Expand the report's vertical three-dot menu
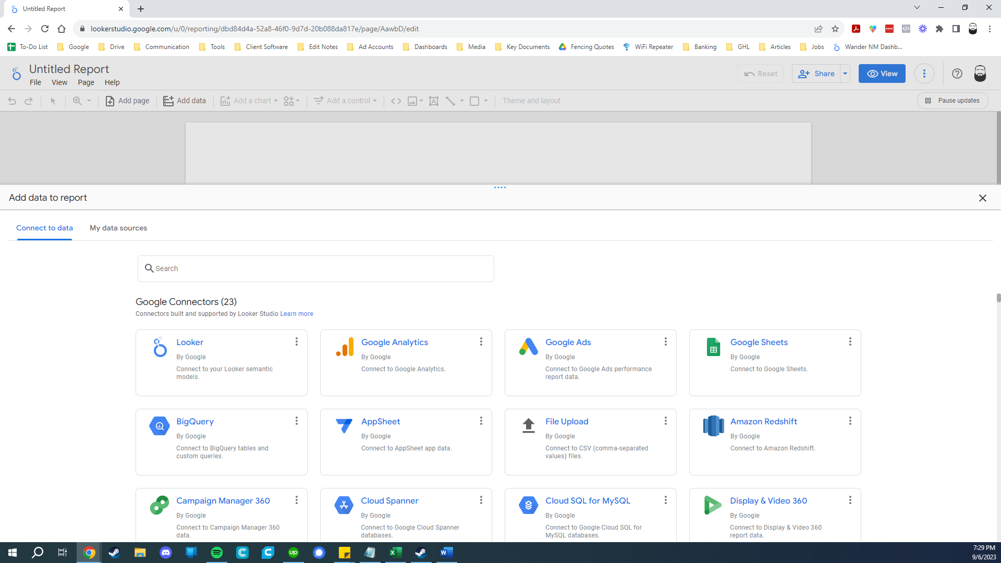Viewport: 1001px width, 563px height. [924, 74]
